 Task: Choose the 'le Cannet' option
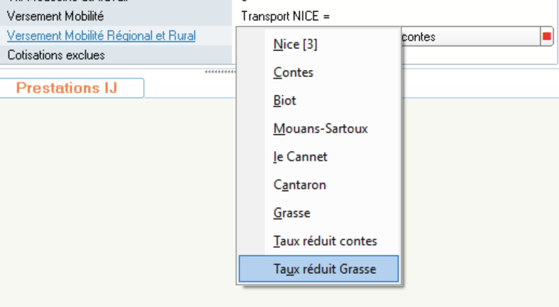(300, 157)
